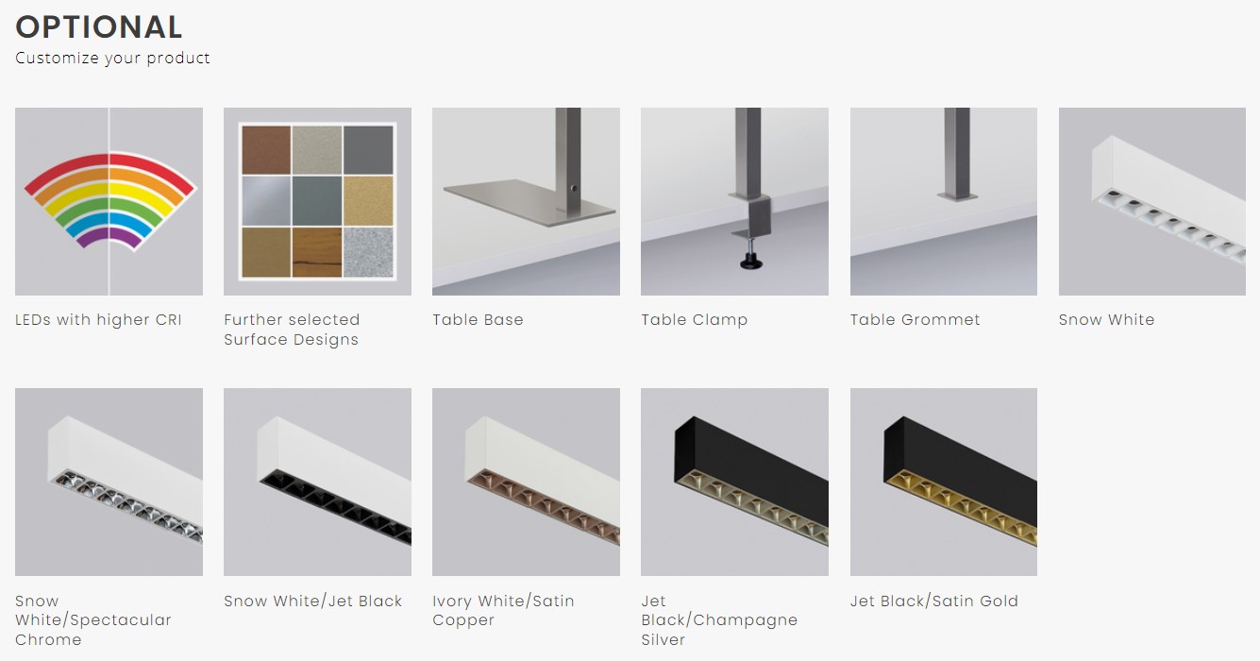Pick the Ivory White/Satin Copper luminaire image

(x=526, y=482)
